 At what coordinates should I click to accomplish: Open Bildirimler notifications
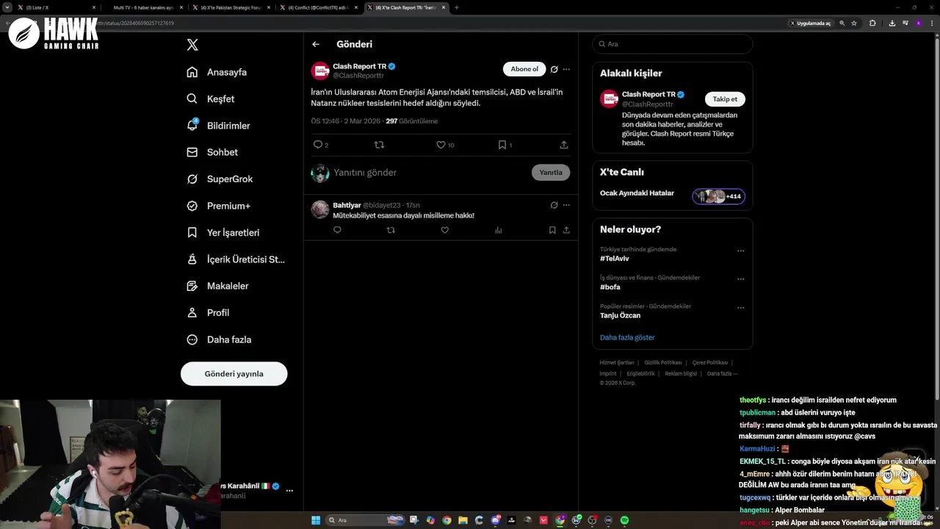pos(218,126)
